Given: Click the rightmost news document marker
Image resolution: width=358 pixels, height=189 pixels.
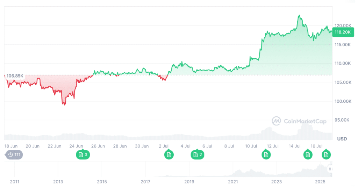Looking at the screenshot, I should pyautogui.click(x=326, y=154).
